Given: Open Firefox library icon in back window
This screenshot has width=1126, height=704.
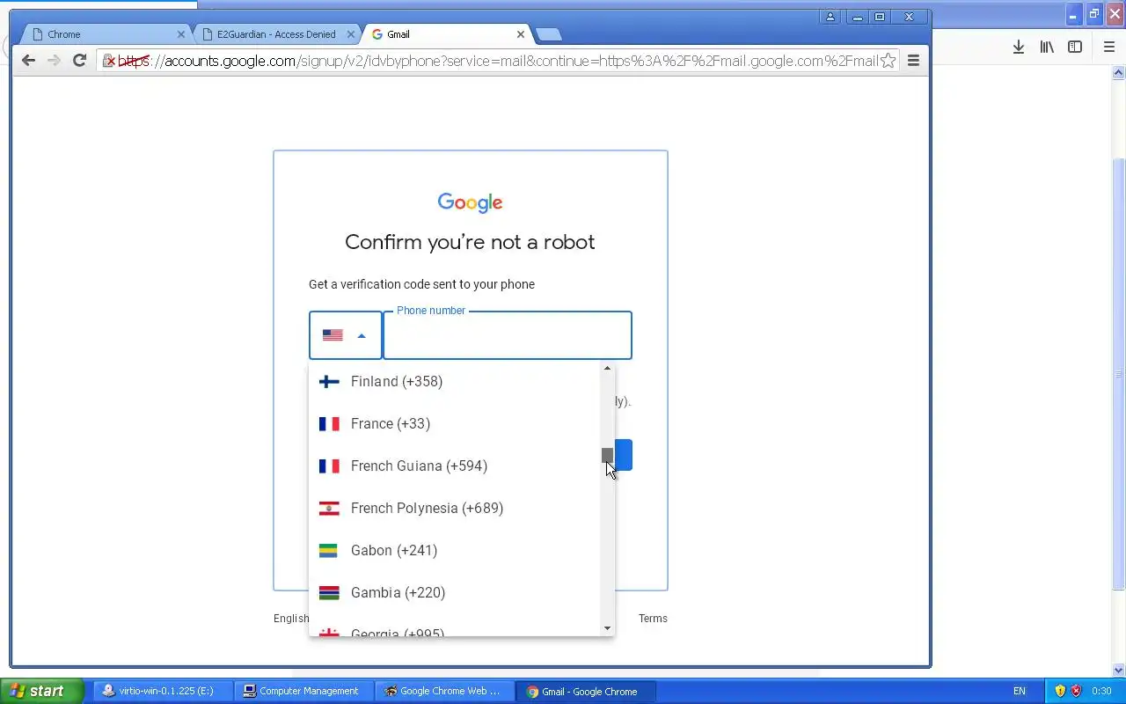Looking at the screenshot, I should tap(1047, 48).
